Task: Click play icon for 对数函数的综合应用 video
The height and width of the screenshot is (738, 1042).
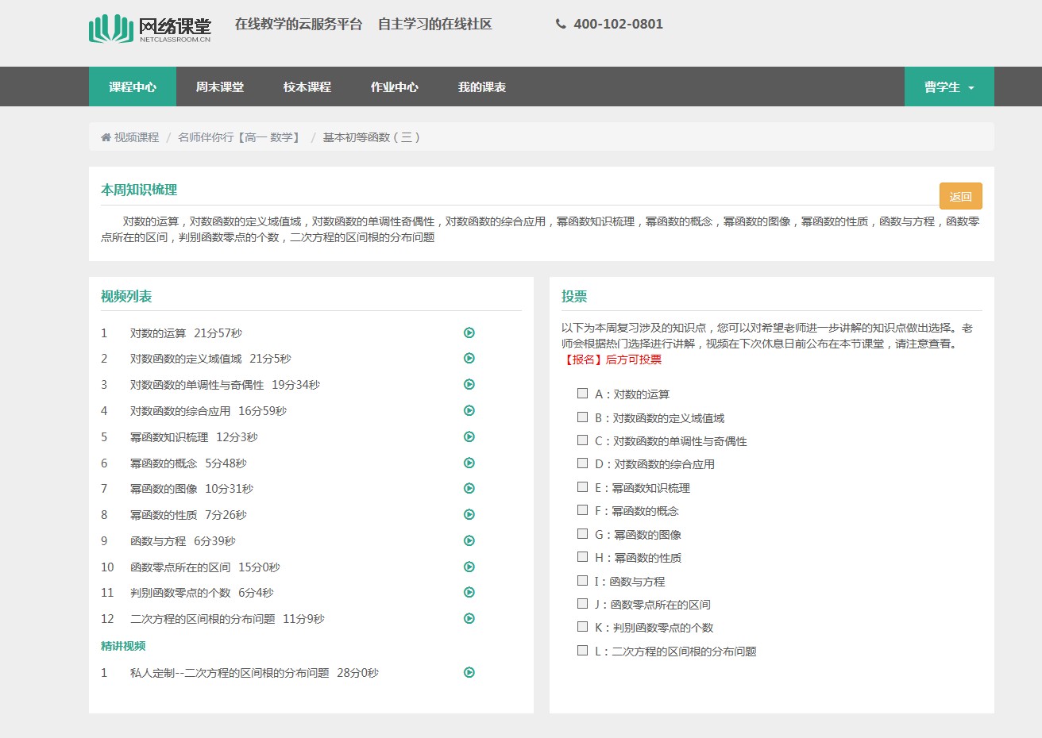Action: 469,411
